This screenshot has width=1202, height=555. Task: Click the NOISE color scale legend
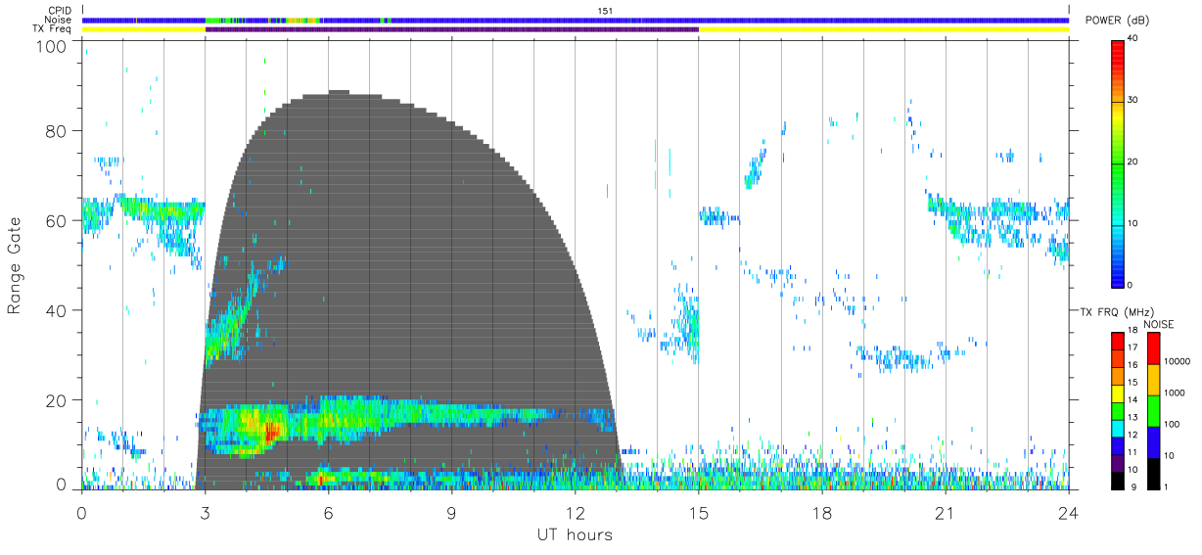click(1153, 410)
